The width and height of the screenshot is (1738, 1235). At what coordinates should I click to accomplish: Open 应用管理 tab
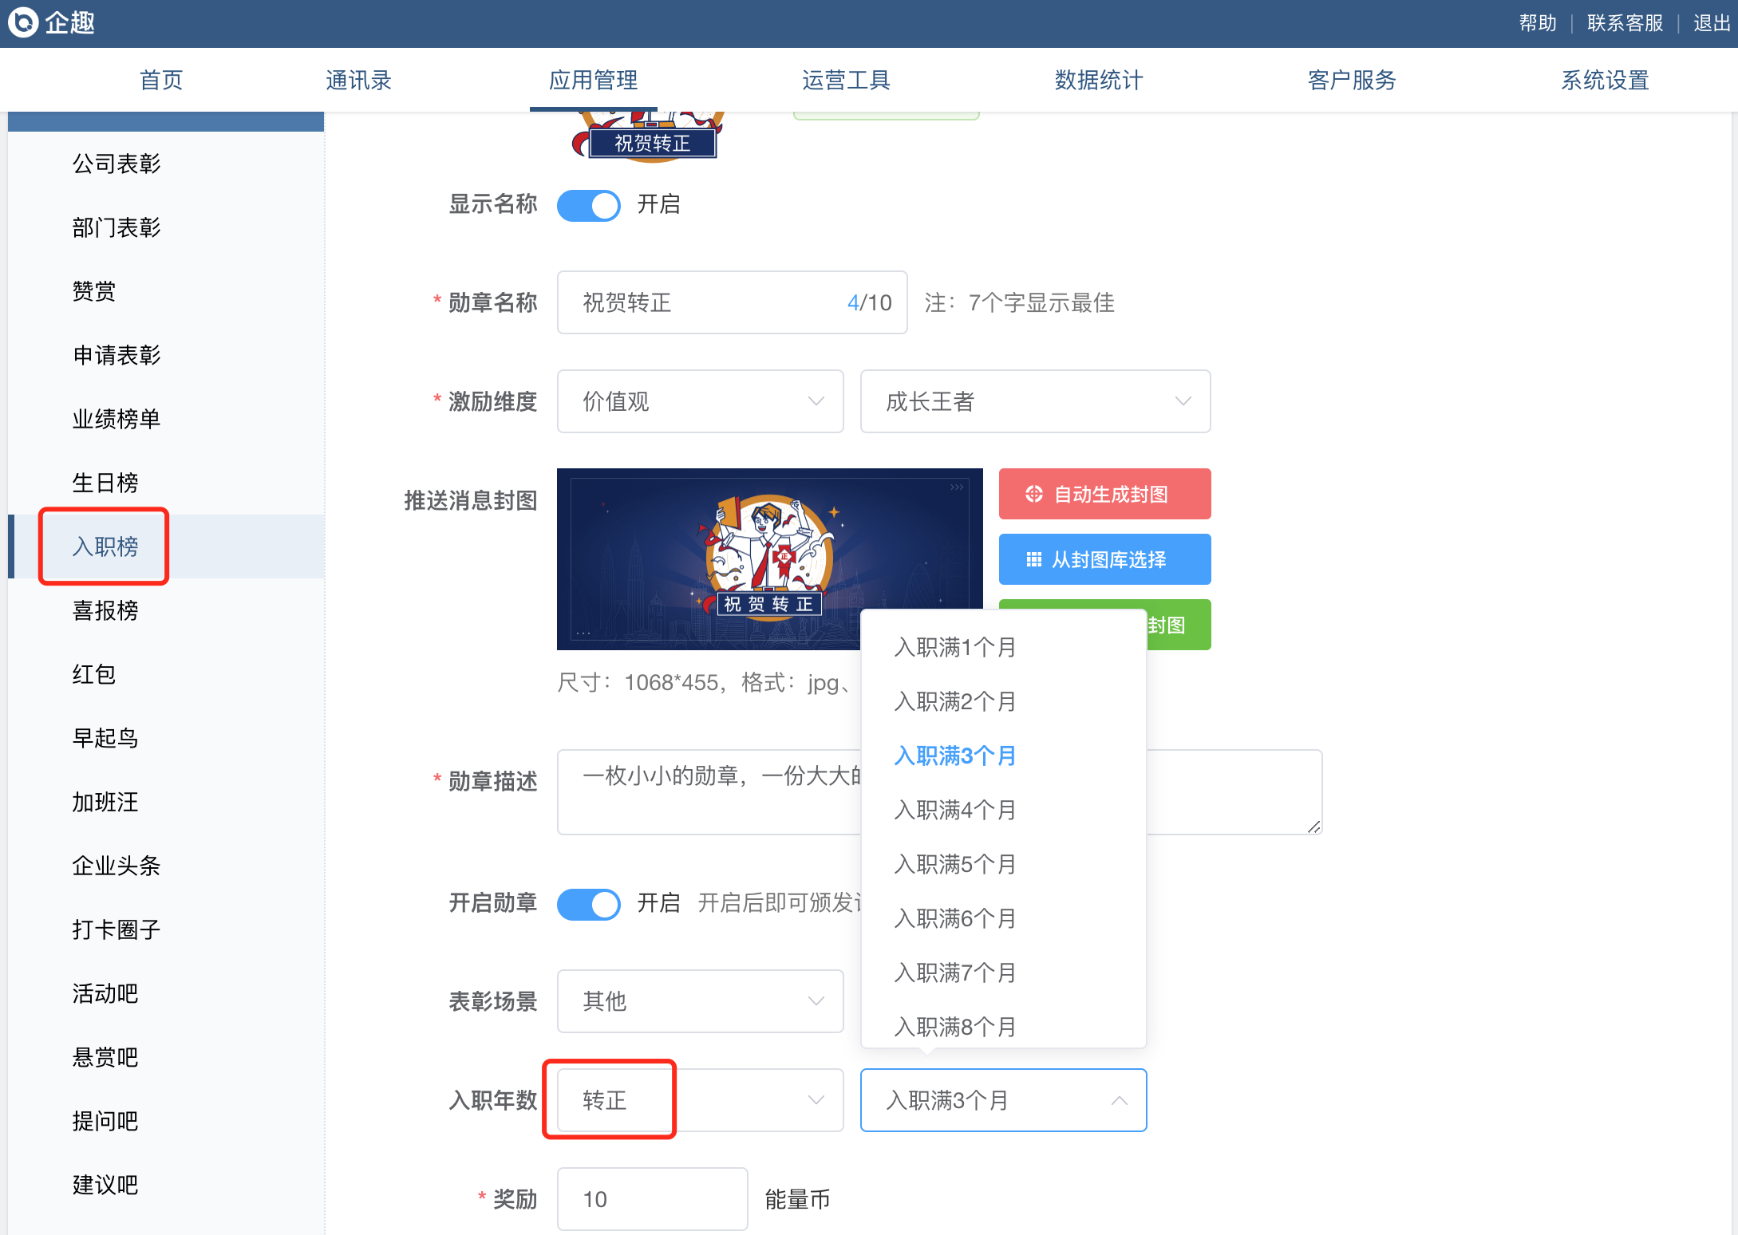click(593, 80)
